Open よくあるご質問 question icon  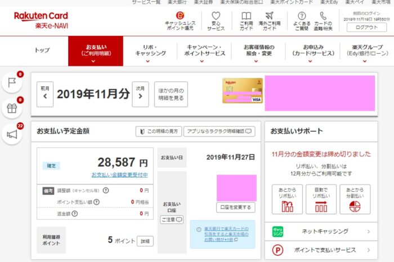[302, 21]
